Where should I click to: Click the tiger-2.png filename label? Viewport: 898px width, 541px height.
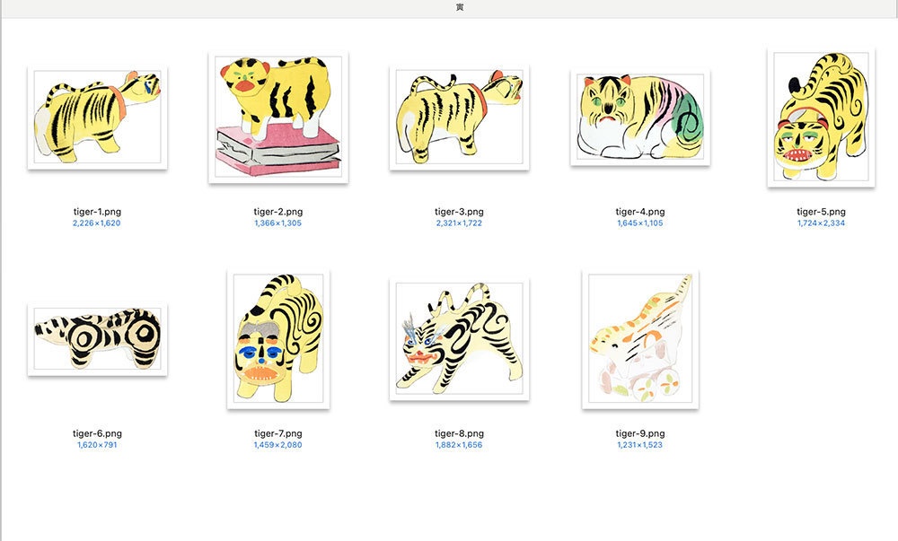pyautogui.click(x=278, y=212)
